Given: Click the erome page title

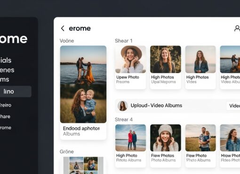Looking at the screenshot, I should (x=80, y=28).
